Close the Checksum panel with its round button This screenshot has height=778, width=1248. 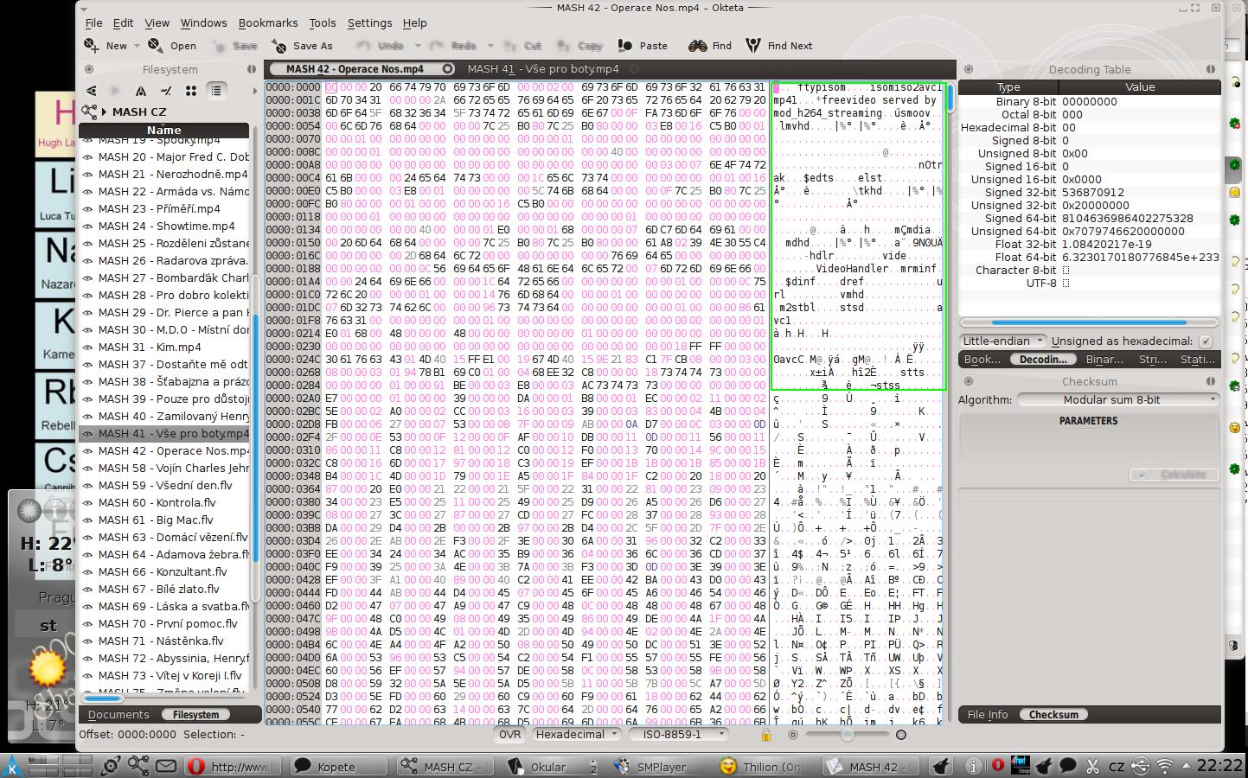[x=969, y=381]
